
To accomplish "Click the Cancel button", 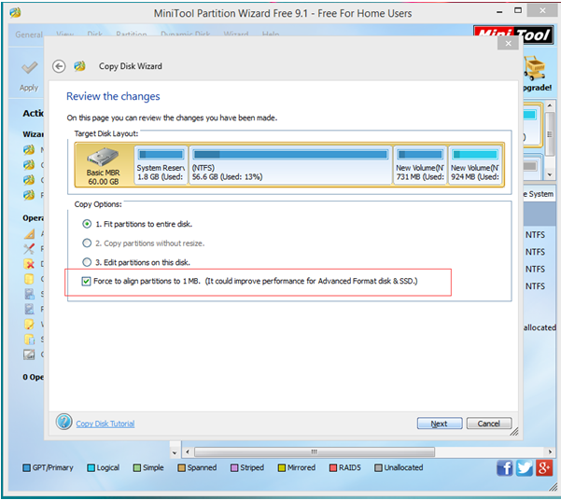I will tap(489, 424).
